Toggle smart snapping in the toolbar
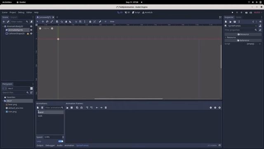 pos(76,22)
